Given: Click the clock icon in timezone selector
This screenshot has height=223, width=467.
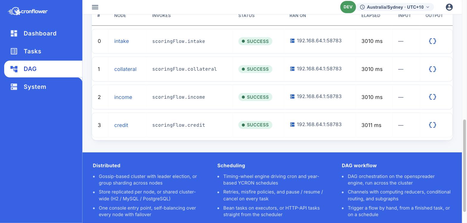Looking at the screenshot, I should (362, 7).
